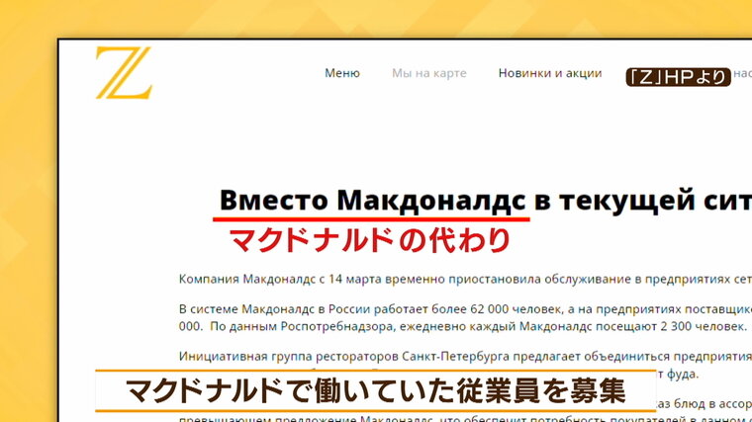This screenshot has width=752, height=422.
Task: Open the Мы на карте page
Action: pyautogui.click(x=429, y=73)
